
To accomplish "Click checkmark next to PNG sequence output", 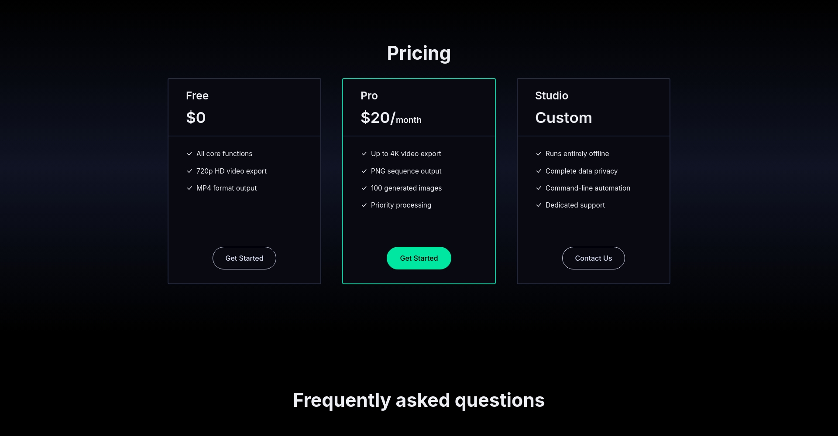I will [364, 171].
